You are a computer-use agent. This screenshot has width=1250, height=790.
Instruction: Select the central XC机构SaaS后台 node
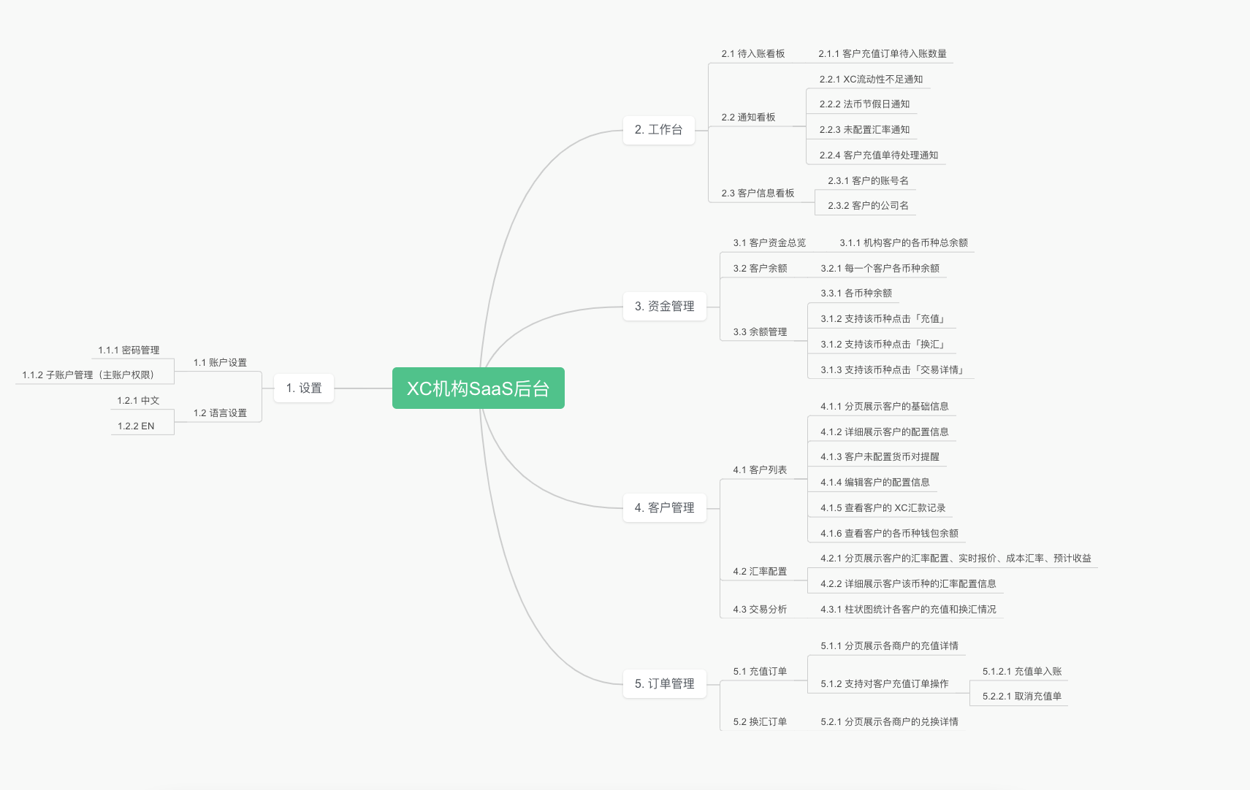[478, 388]
